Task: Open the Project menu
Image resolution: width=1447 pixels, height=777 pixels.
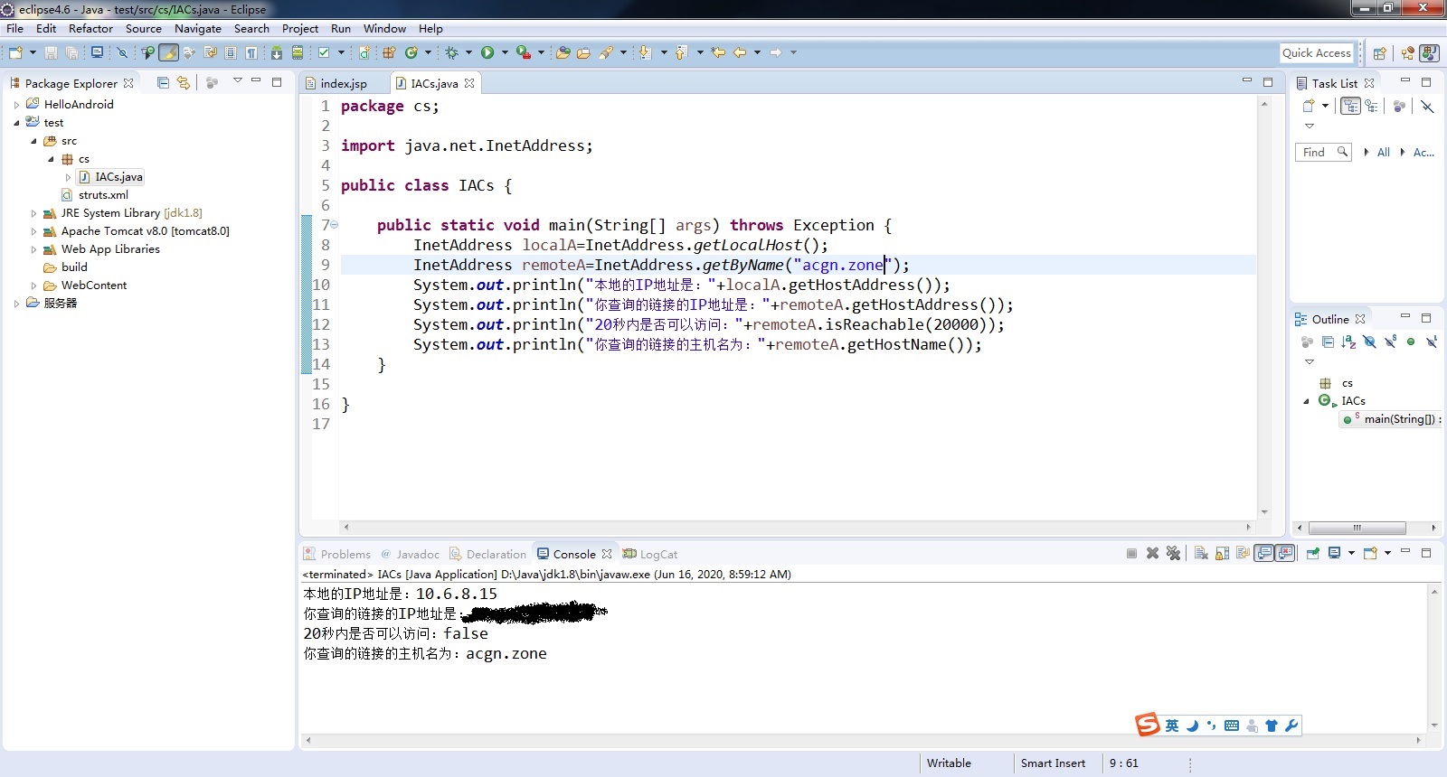Action: 300,28
